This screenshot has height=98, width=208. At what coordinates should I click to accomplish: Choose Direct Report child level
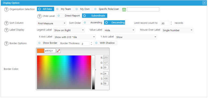[x=69, y=16]
